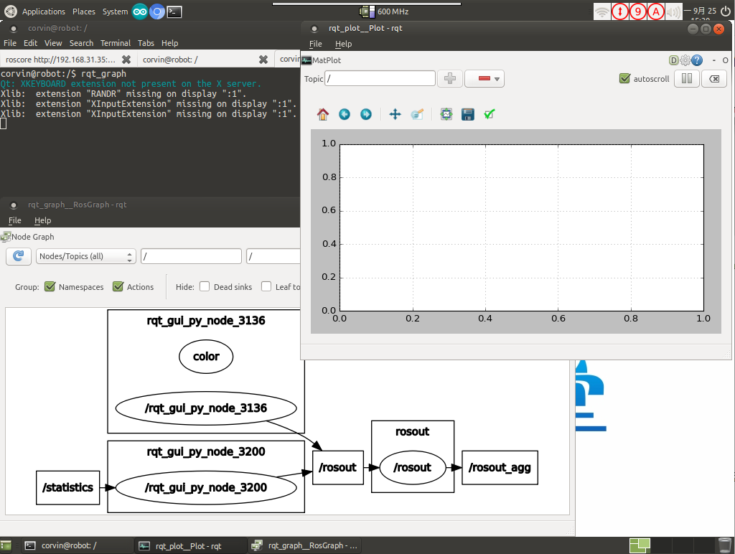
Task: Open the terminal's View menu
Action: 53,43
